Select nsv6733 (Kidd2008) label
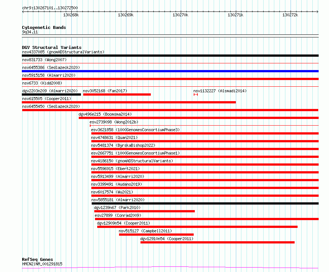 pyautogui.click(x=42, y=83)
